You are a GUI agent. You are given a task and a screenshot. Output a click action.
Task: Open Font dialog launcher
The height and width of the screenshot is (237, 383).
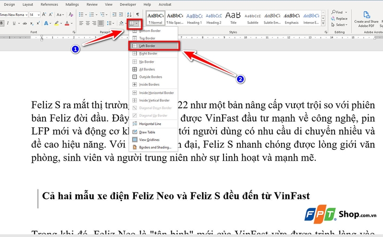click(x=74, y=32)
